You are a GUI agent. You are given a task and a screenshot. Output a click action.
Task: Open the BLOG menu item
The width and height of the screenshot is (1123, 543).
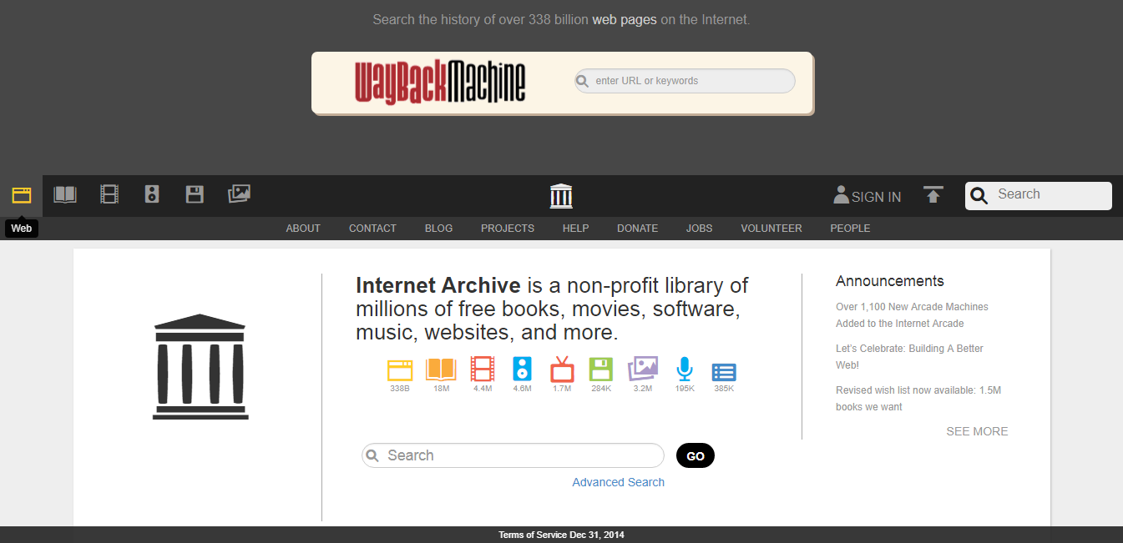tap(438, 229)
